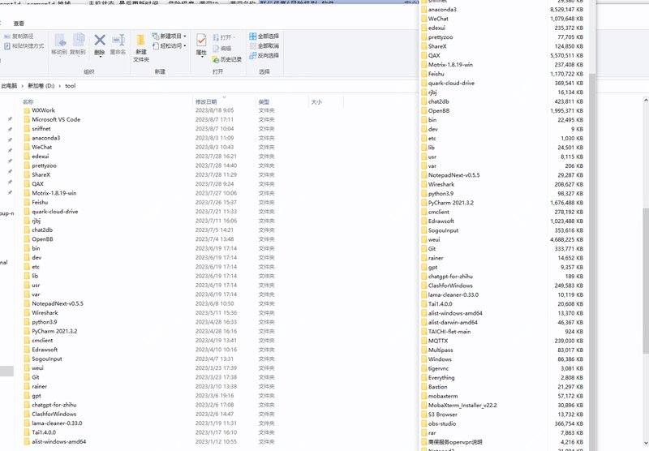649x451 pixels.
Task: Click the Rename (重命名) icon
Action: point(118,43)
